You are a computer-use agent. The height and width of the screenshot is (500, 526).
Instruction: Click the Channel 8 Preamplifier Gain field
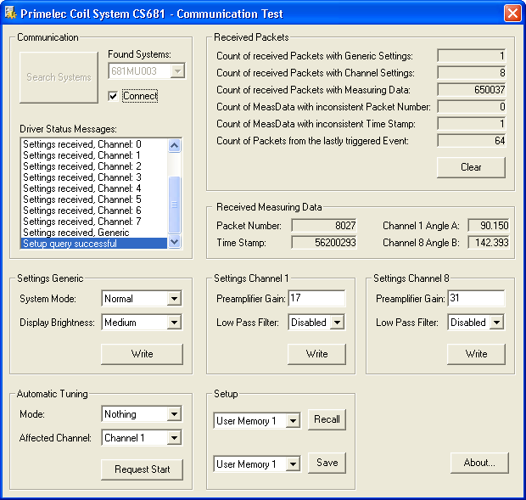click(x=476, y=298)
